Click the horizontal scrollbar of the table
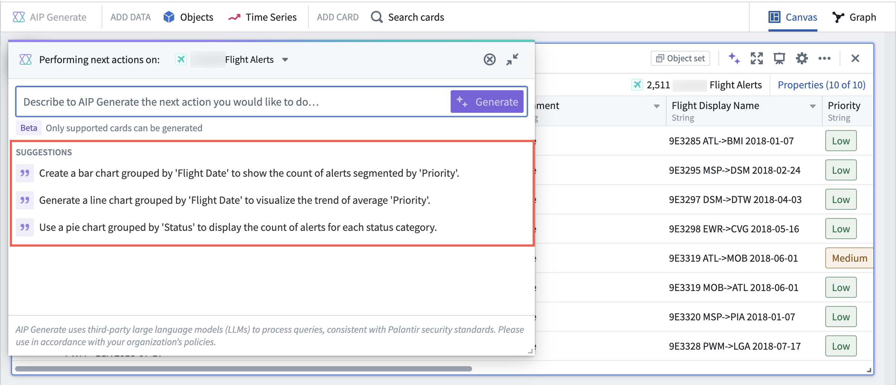Screen dimensions: 896x385 pyautogui.click(x=243, y=369)
